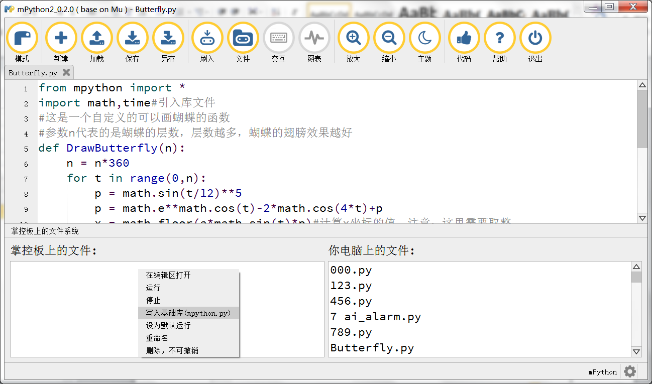Choose 设为默认运行 menu entry
This screenshot has width=652, height=384.
click(x=188, y=325)
